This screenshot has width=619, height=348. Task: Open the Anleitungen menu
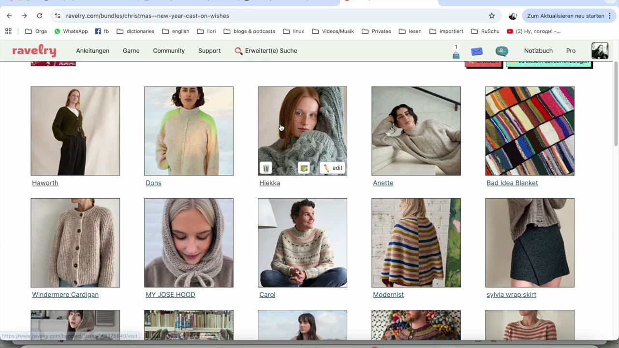[x=93, y=51]
